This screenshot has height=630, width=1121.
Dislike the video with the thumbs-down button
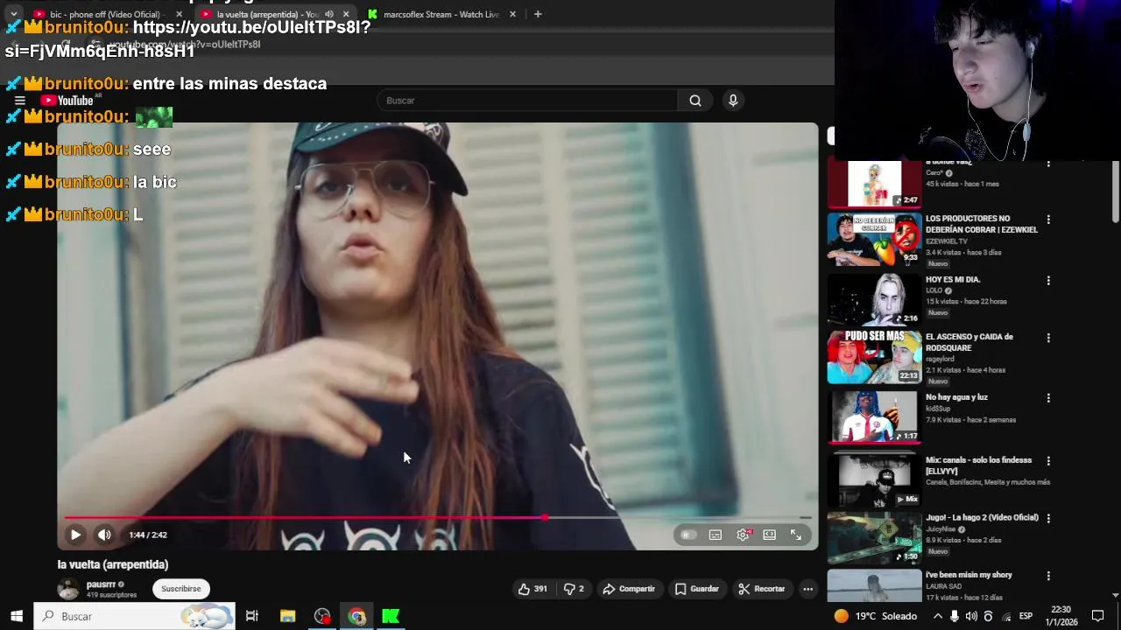tap(574, 589)
